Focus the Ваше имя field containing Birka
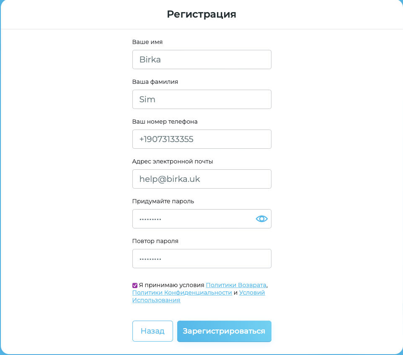Viewport: 403px width, 355px height. pos(202,60)
